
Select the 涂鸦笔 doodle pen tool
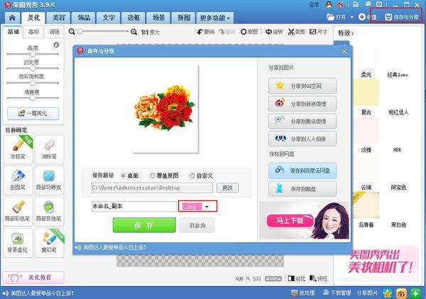coord(18,149)
